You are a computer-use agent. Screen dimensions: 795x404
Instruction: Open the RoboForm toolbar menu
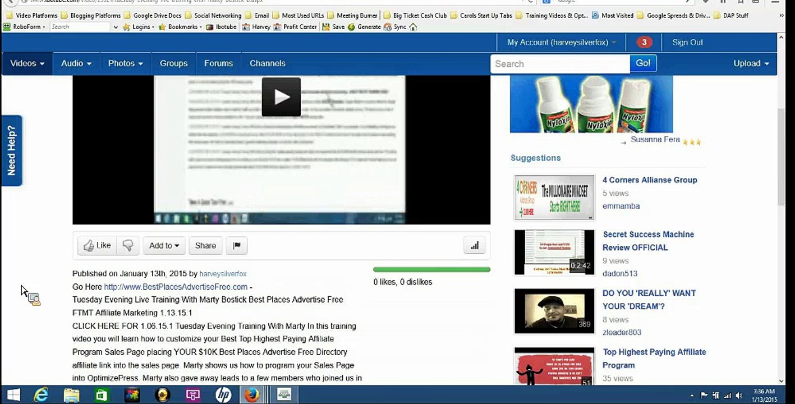(x=24, y=27)
